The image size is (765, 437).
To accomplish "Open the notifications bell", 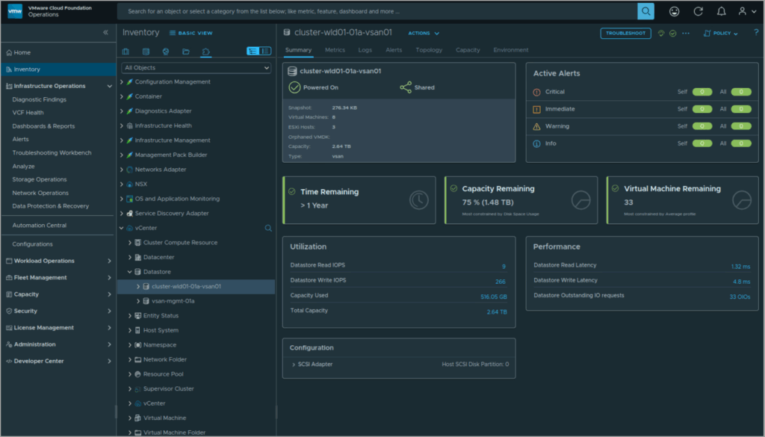I will point(721,11).
